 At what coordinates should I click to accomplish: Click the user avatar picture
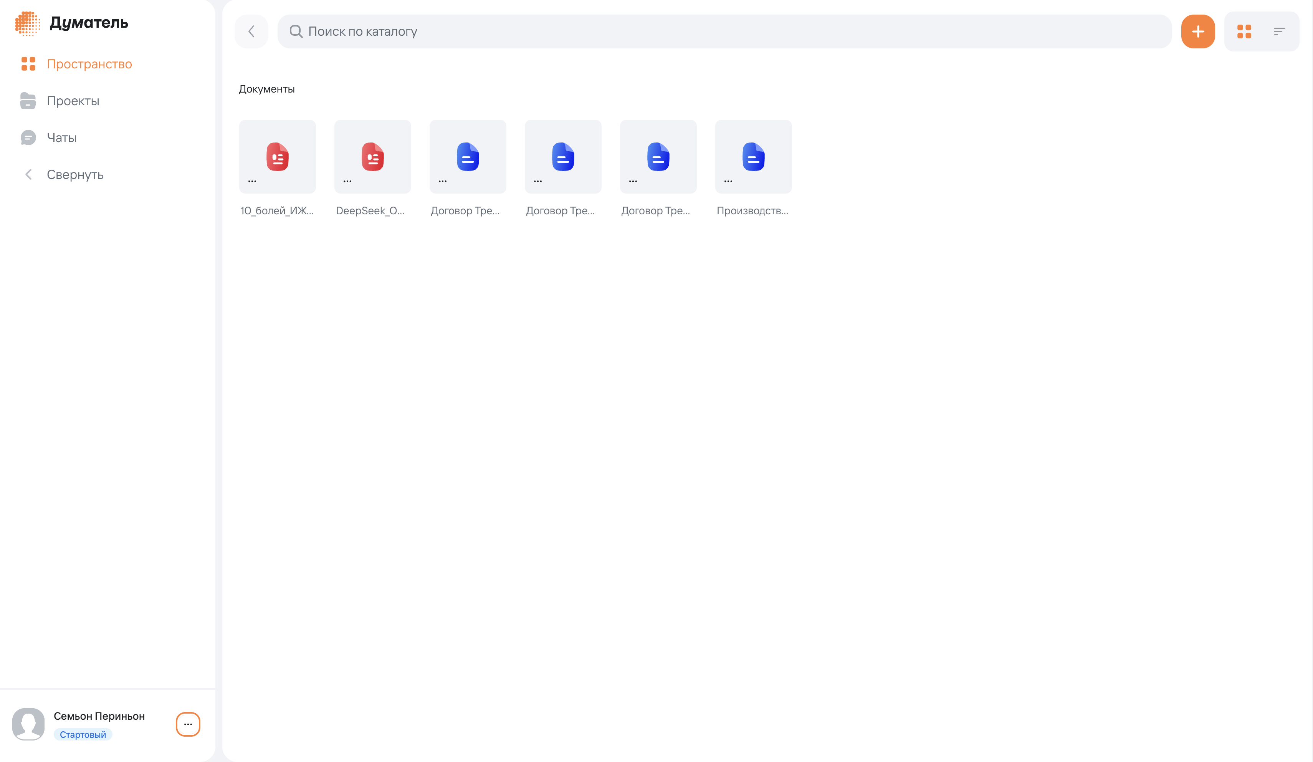click(x=28, y=724)
